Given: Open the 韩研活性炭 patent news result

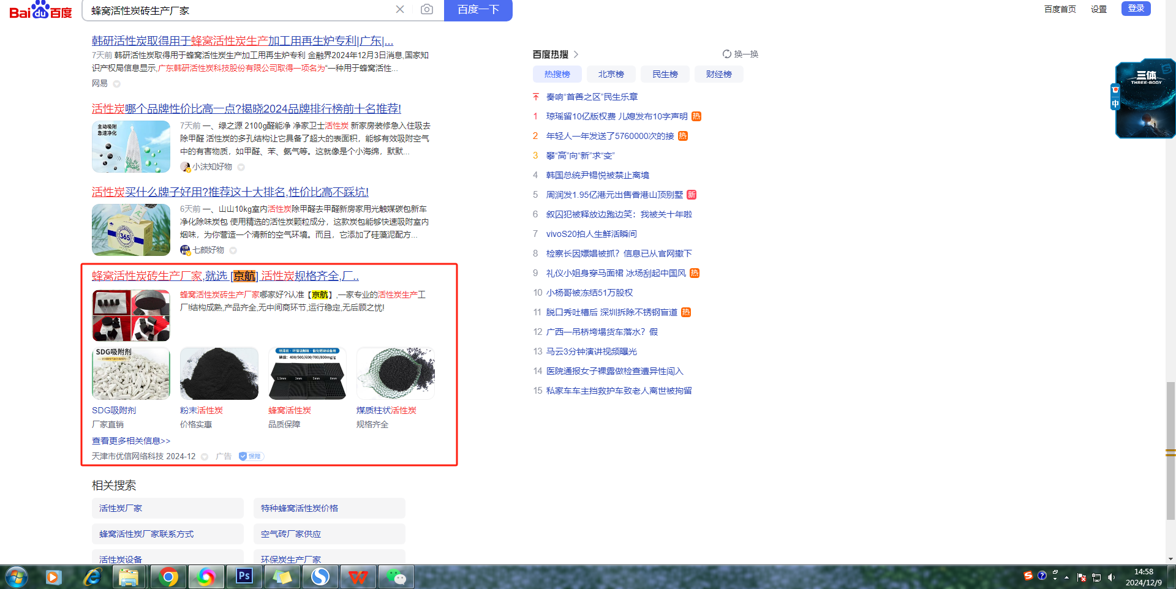Looking at the screenshot, I should click(x=243, y=41).
